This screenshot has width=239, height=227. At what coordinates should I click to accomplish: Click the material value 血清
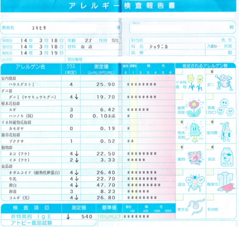87,47
